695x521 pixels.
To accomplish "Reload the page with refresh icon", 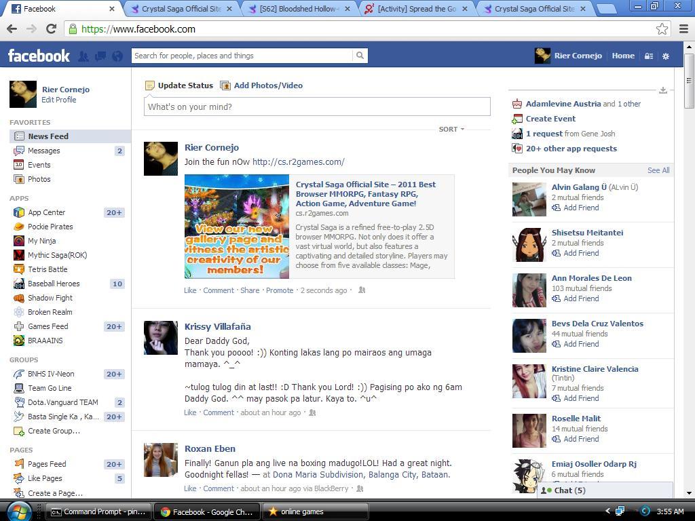I will (51, 29).
